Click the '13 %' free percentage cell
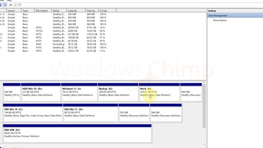Viewport: 263px width, 148px height. pos(102,51)
